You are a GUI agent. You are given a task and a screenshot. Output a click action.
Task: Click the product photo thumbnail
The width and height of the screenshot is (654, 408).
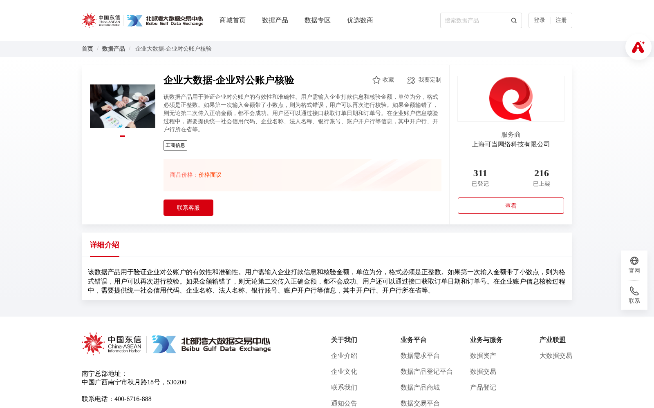pyautogui.click(x=123, y=106)
